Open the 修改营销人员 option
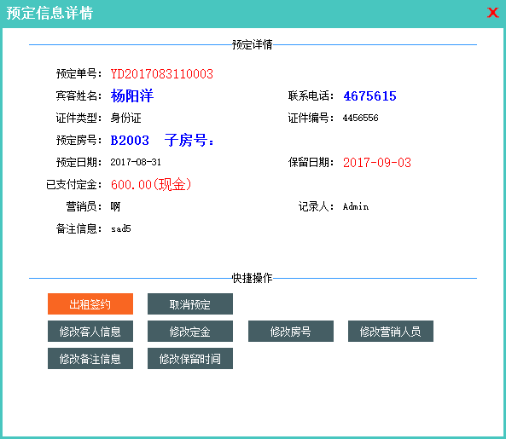The width and height of the screenshot is (506, 439). pyautogui.click(x=391, y=332)
